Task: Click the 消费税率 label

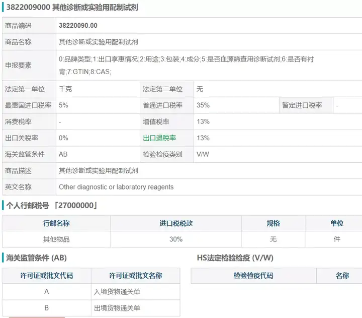Action: (x=18, y=121)
